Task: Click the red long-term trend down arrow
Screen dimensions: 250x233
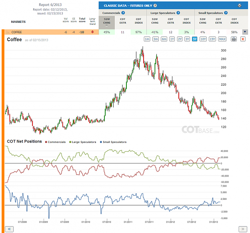Action: tap(92, 32)
